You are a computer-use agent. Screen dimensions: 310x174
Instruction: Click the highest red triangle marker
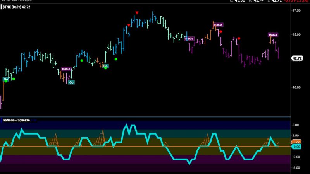point(137,13)
